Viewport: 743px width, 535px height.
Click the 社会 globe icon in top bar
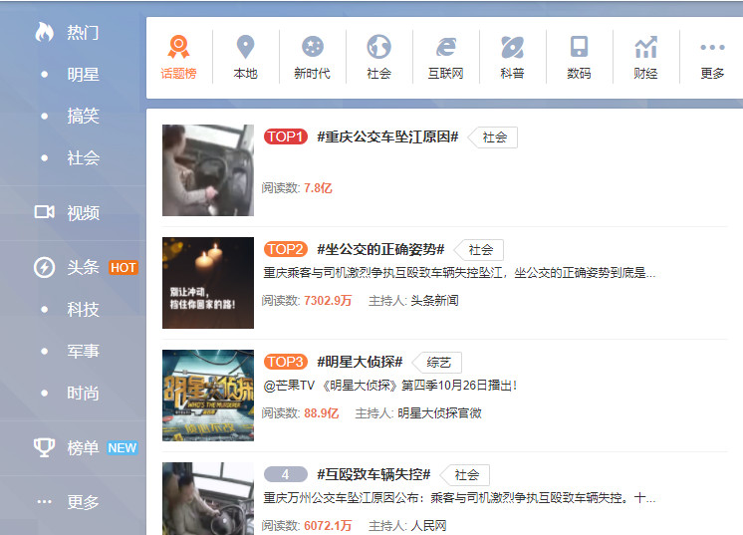[378, 47]
